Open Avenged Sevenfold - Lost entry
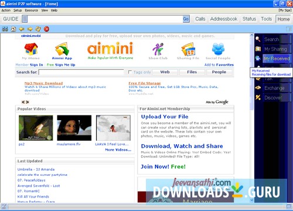The image size is (293, 211). (x=39, y=186)
